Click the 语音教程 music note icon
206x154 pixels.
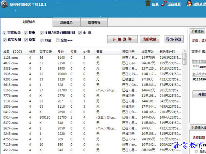(x=164, y=4)
